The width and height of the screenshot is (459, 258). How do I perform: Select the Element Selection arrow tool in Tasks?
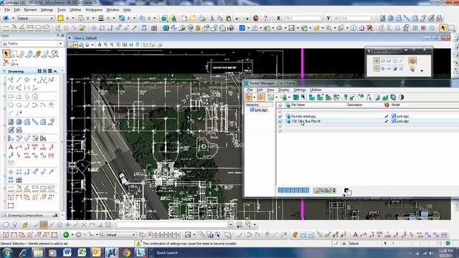pyautogui.click(x=6, y=54)
